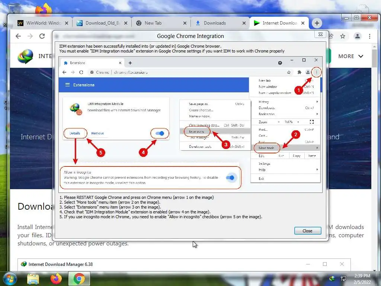The height and width of the screenshot is (286, 381).
Task: Close the Internet Download Manager tab
Action: (x=303, y=23)
